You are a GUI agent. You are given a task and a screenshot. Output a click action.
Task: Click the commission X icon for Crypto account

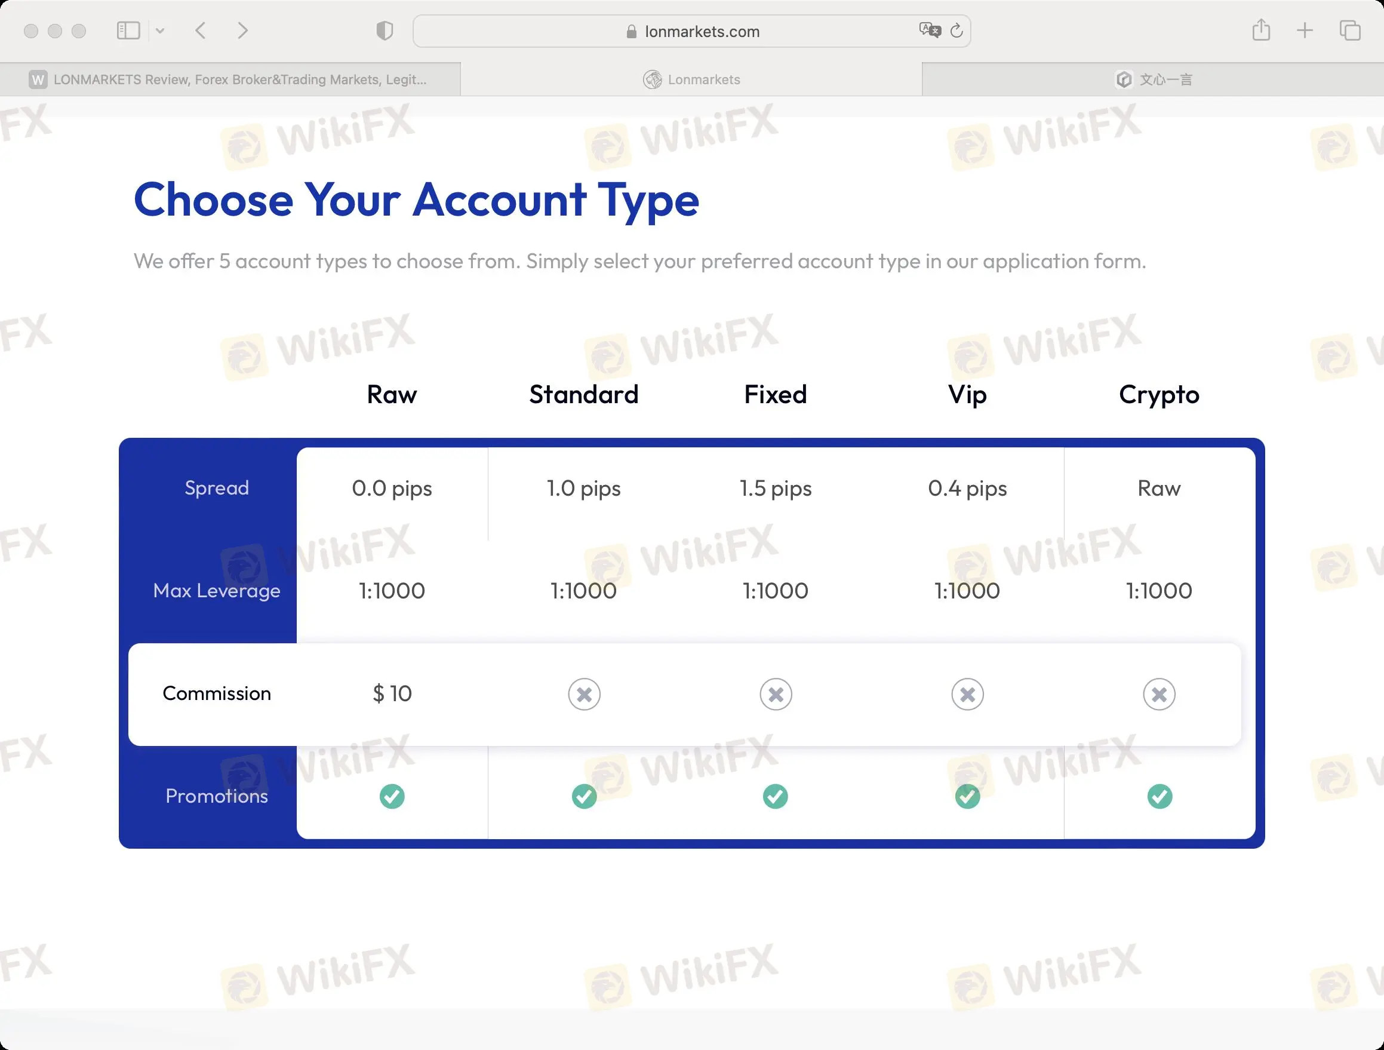[1159, 694]
